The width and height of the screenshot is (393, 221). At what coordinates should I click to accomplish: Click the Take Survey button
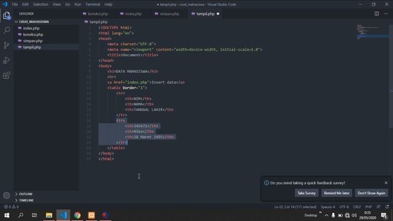coord(306,193)
